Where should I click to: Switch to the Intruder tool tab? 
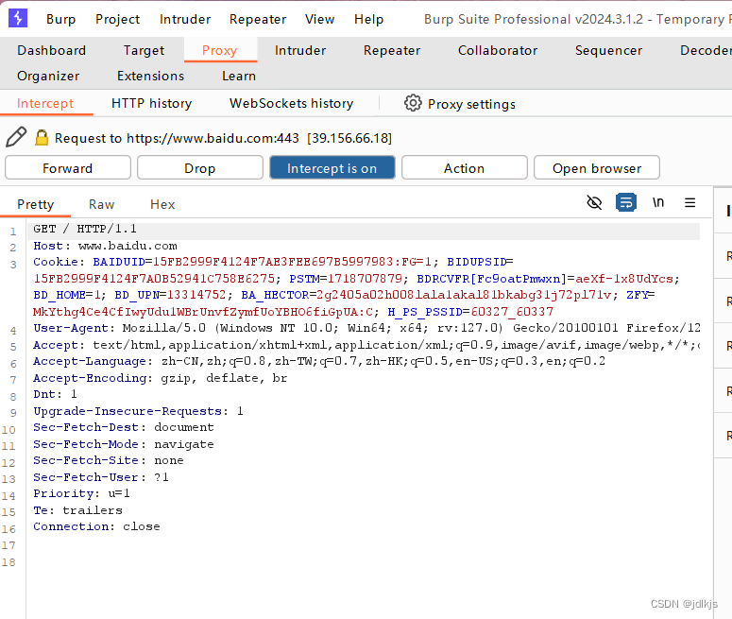pos(300,50)
